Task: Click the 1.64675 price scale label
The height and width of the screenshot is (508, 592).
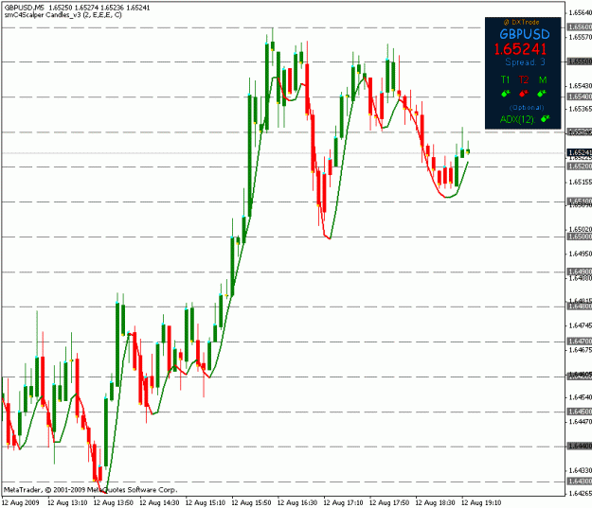Action: point(580,350)
